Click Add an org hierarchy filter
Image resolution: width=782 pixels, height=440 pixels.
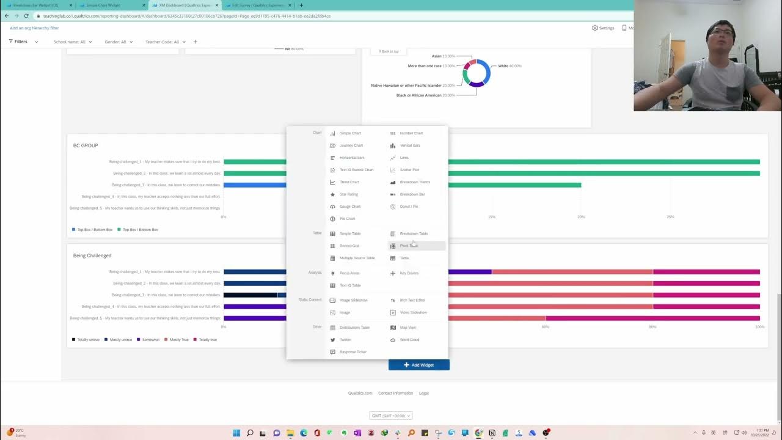point(34,28)
